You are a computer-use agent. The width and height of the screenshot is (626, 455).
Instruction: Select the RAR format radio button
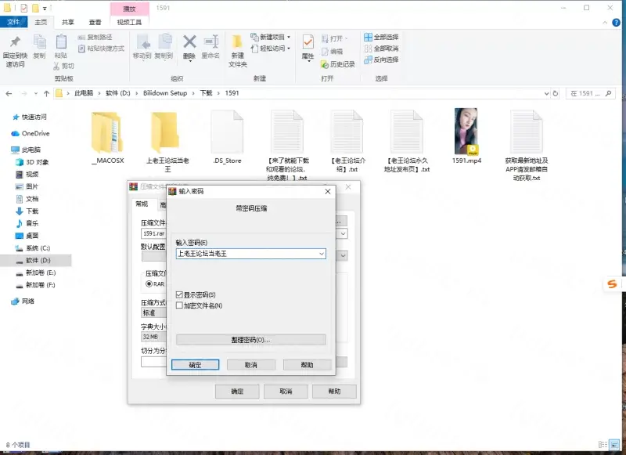[149, 283]
